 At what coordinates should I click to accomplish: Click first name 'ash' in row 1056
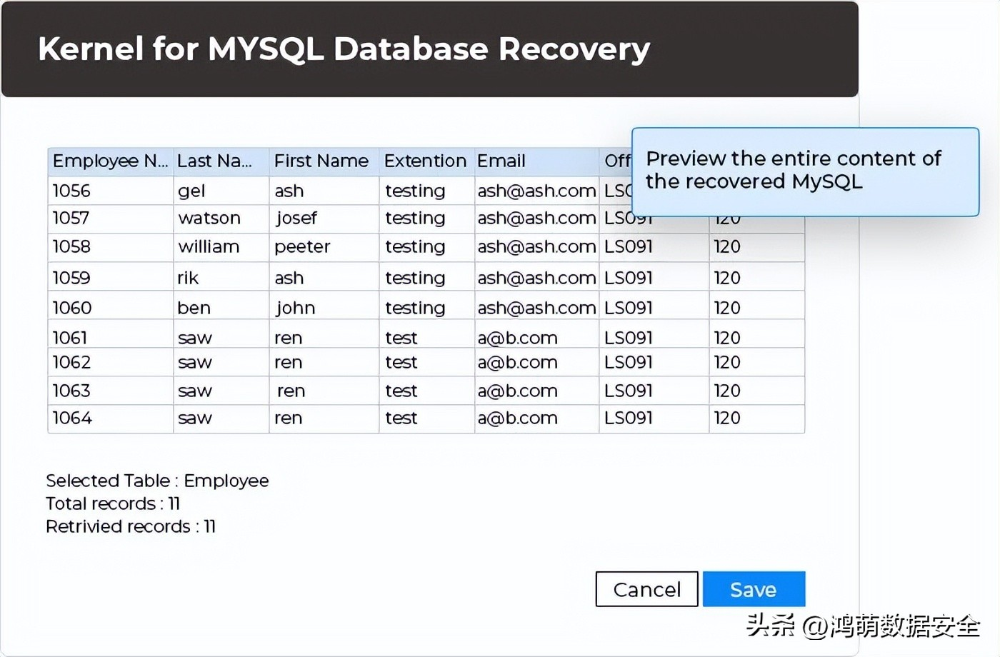(x=324, y=191)
